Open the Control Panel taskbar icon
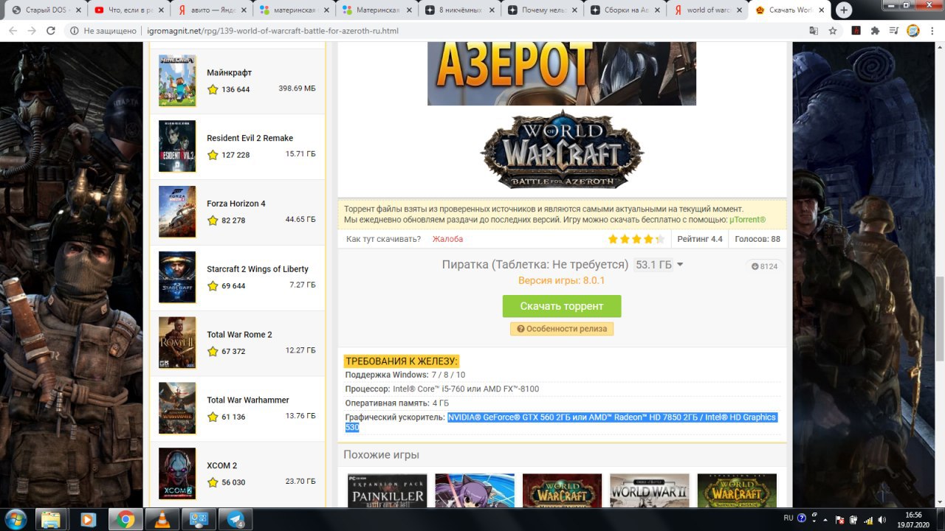Screen dimensions: 945x531 click(199, 519)
